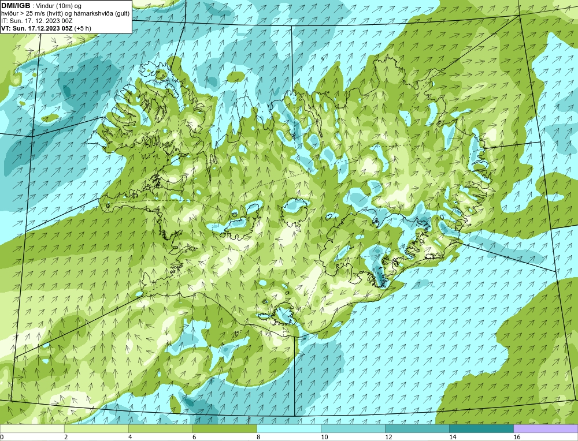Click the legend value label '0'
This screenshot has width=578, height=441.
pos(2,437)
